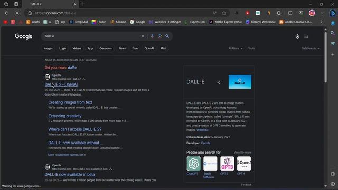Clear the Google search box text
The height and width of the screenshot is (190, 338).
[x=143, y=36]
